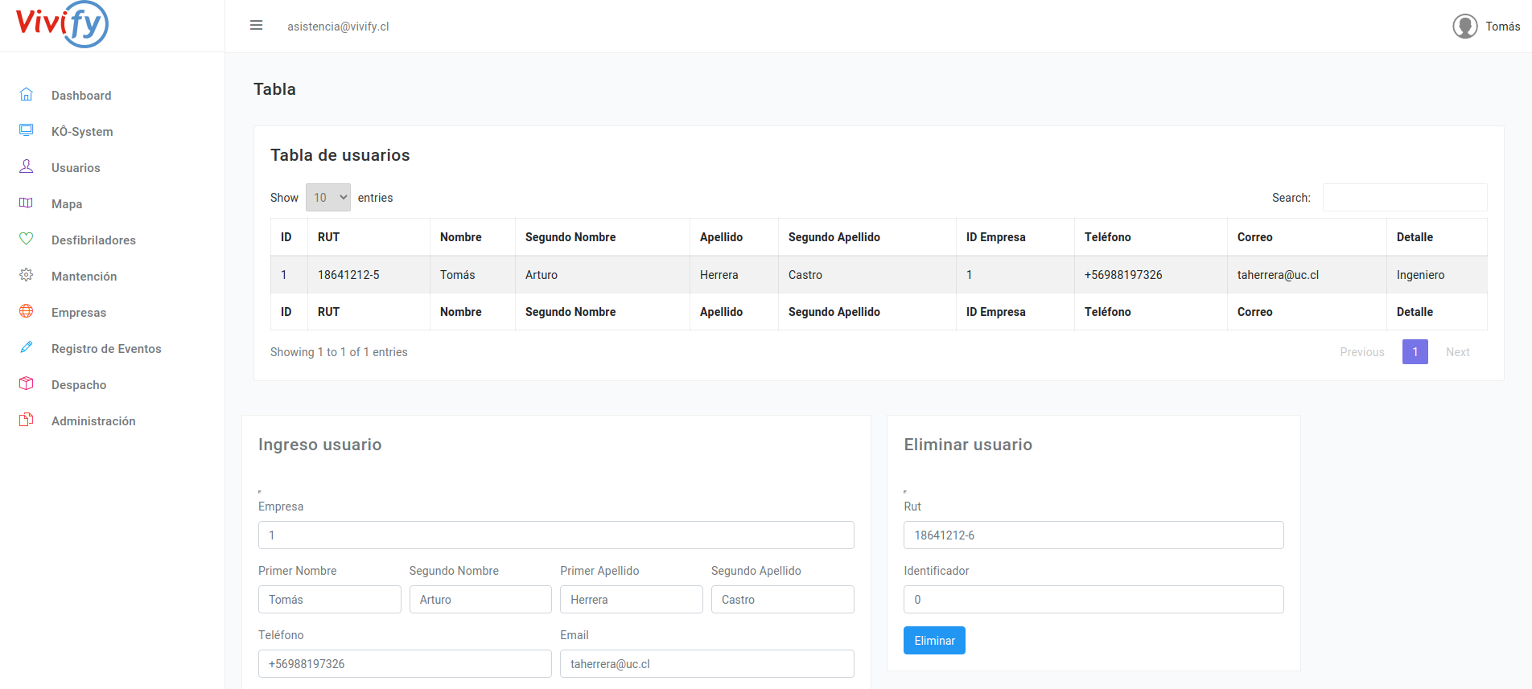Click asistencia@vivify.cl in the header

point(338,27)
